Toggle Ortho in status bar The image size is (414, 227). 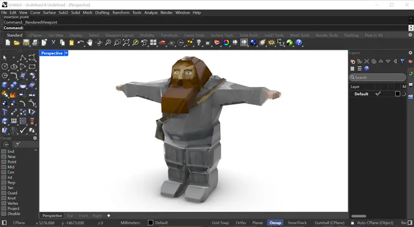(x=241, y=223)
